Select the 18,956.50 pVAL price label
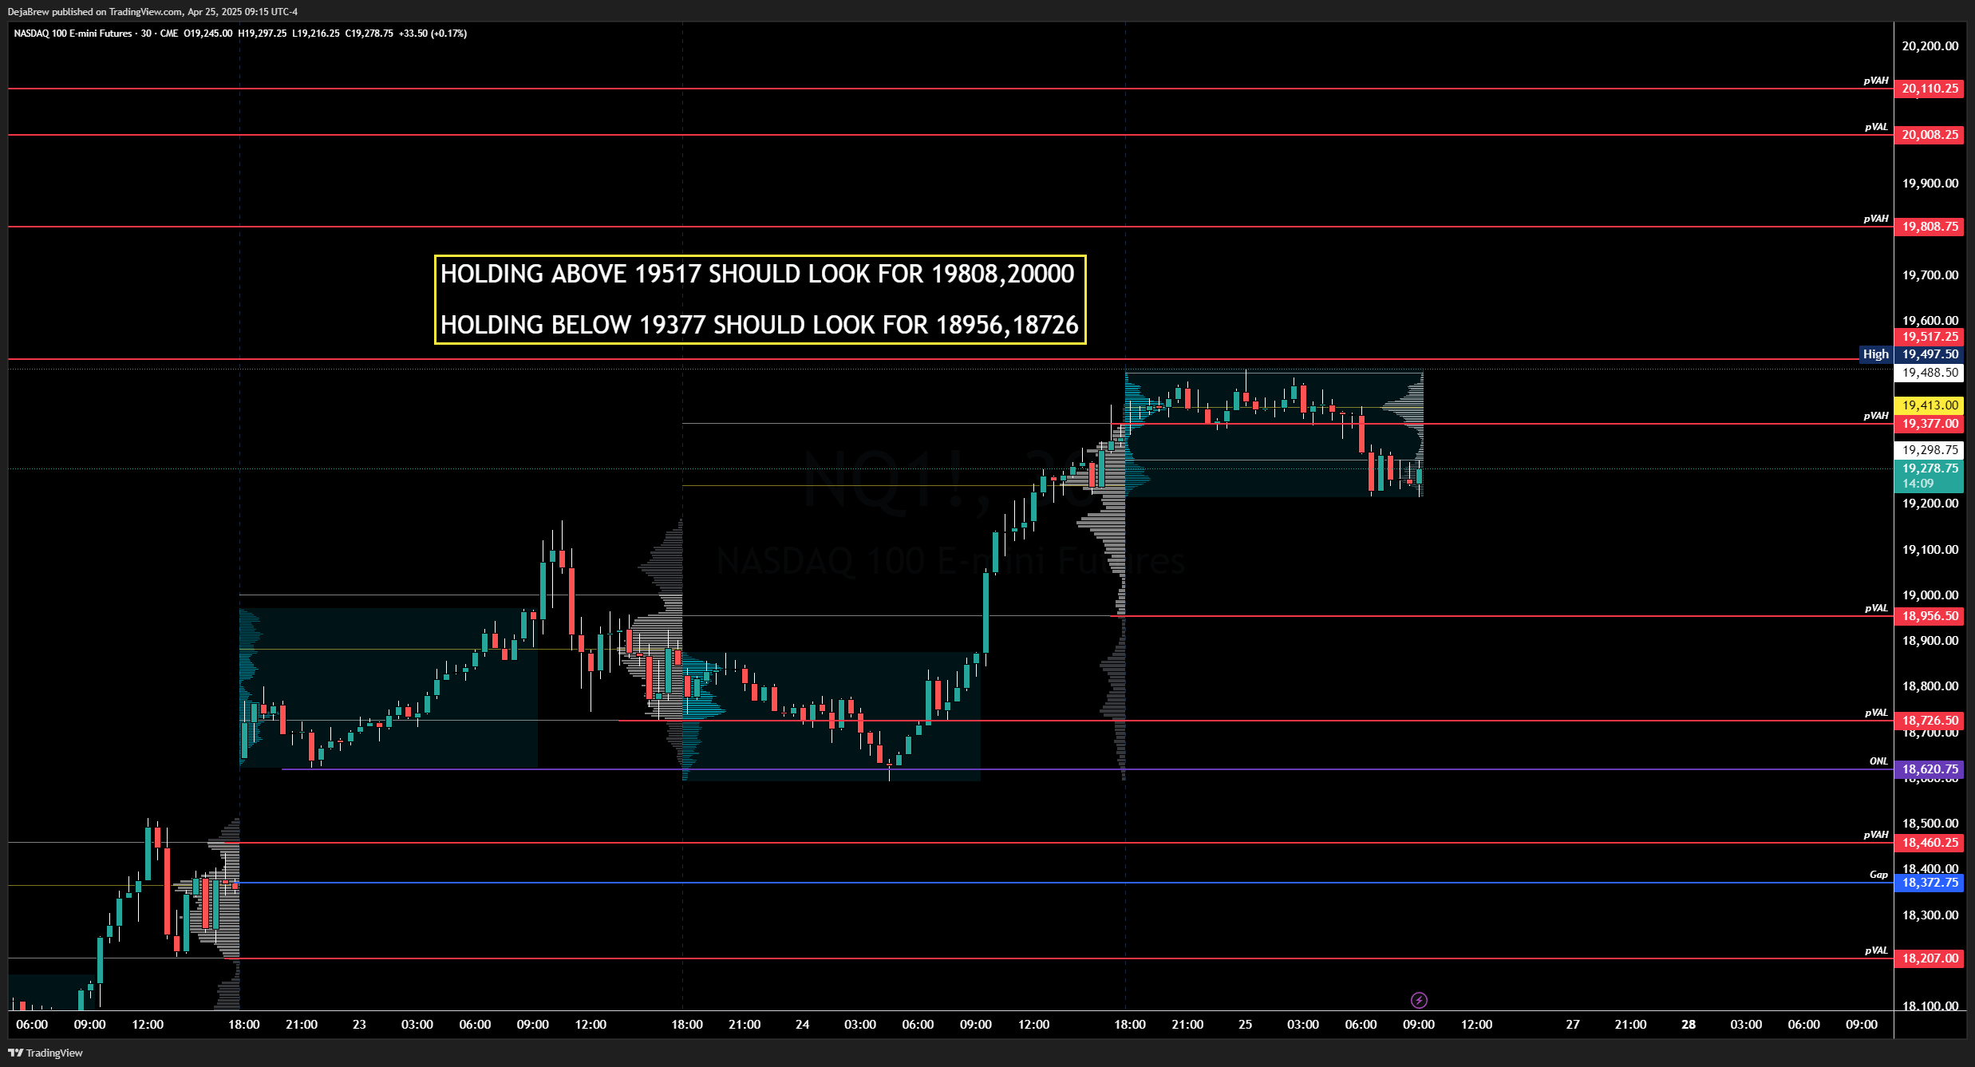Image resolution: width=1975 pixels, height=1067 pixels. click(x=1930, y=616)
